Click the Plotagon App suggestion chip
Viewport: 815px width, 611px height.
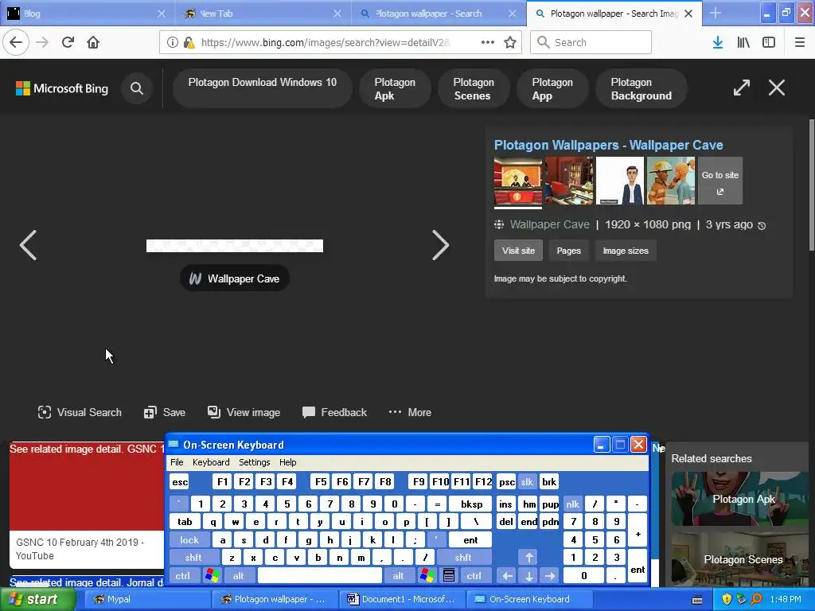point(552,88)
